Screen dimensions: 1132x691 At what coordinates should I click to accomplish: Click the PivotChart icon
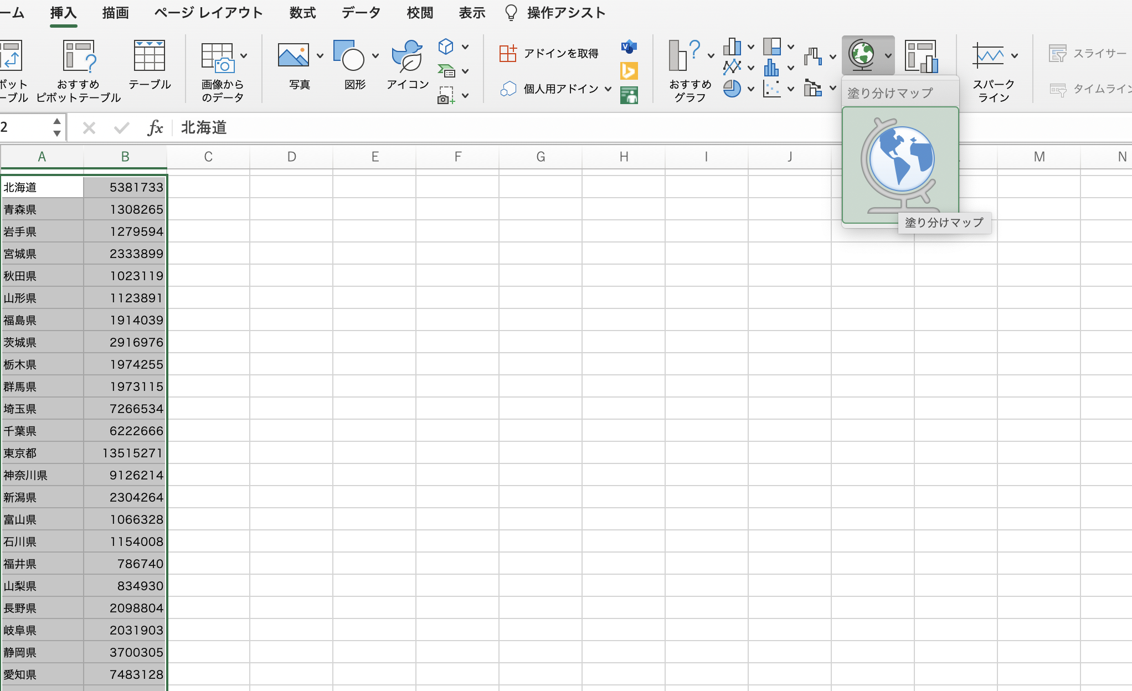[921, 56]
